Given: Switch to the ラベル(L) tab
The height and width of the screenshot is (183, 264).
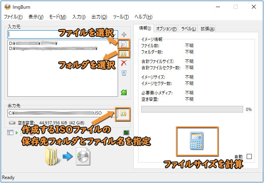Looking at the screenshot, I should point(188,29).
